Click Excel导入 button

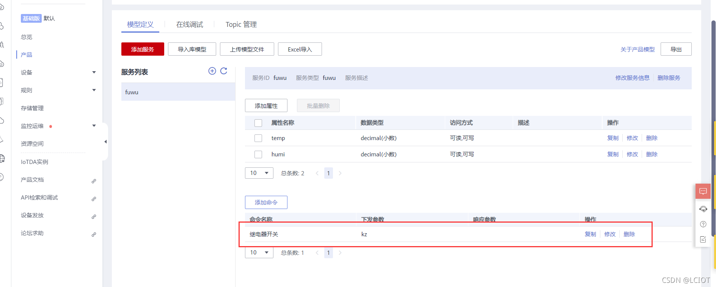point(300,49)
